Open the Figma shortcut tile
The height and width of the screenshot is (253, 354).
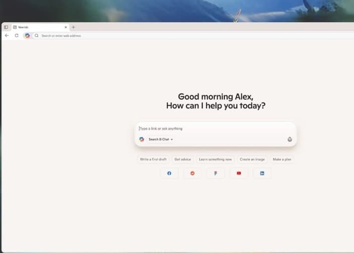click(x=216, y=173)
